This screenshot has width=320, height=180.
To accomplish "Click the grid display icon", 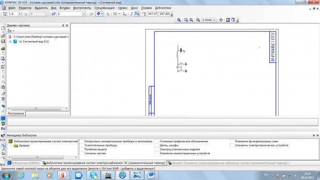I will coord(115,14).
